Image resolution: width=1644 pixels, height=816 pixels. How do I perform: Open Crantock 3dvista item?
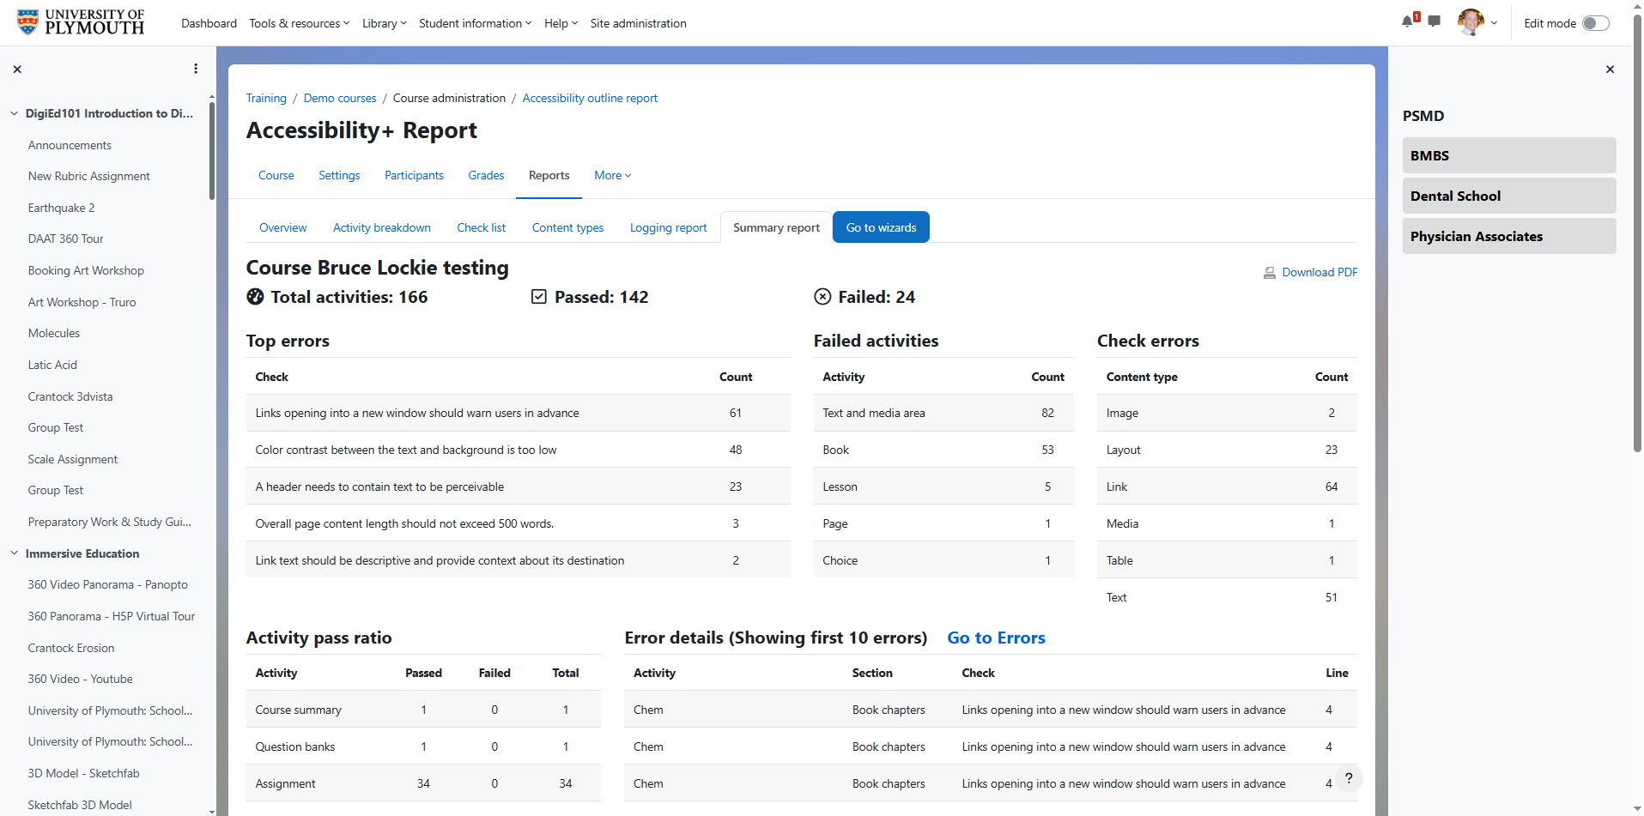70,396
